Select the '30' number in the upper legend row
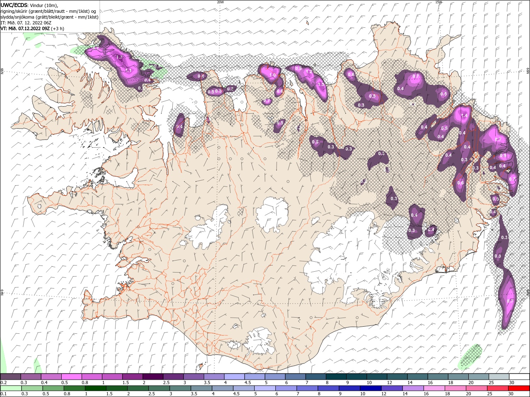Image resolution: width=530 pixels, height=397 pixels. (x=511, y=383)
